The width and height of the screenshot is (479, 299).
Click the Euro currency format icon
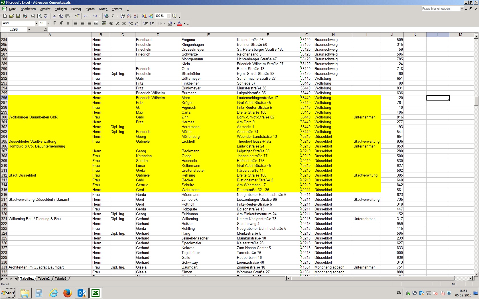(x=111, y=23)
